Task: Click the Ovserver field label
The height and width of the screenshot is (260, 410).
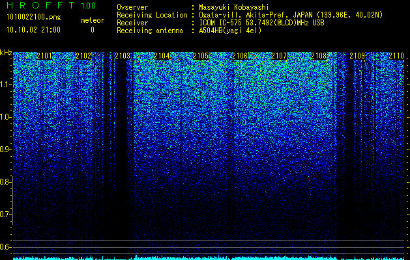Action: point(132,7)
